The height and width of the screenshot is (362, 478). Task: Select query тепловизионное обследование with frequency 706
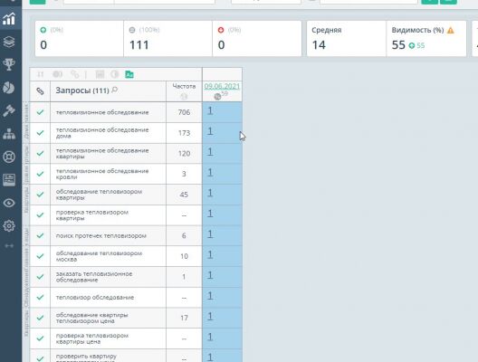[x=102, y=112]
